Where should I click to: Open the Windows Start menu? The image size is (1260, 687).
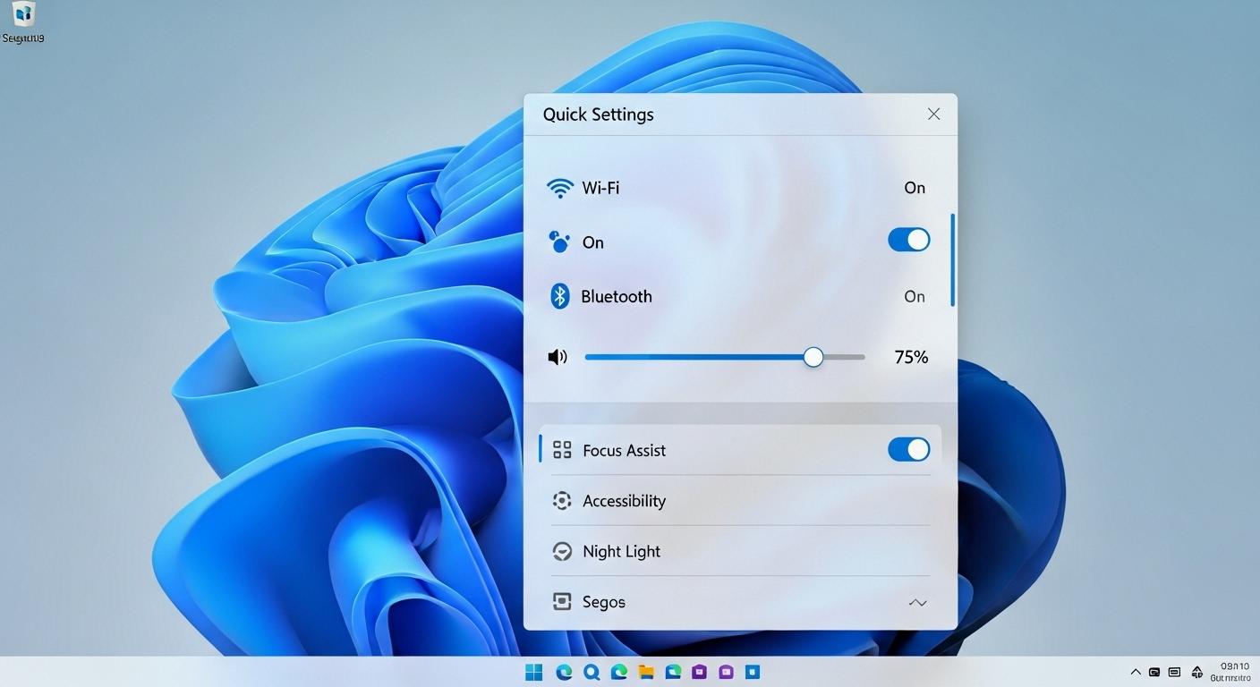tap(534, 672)
